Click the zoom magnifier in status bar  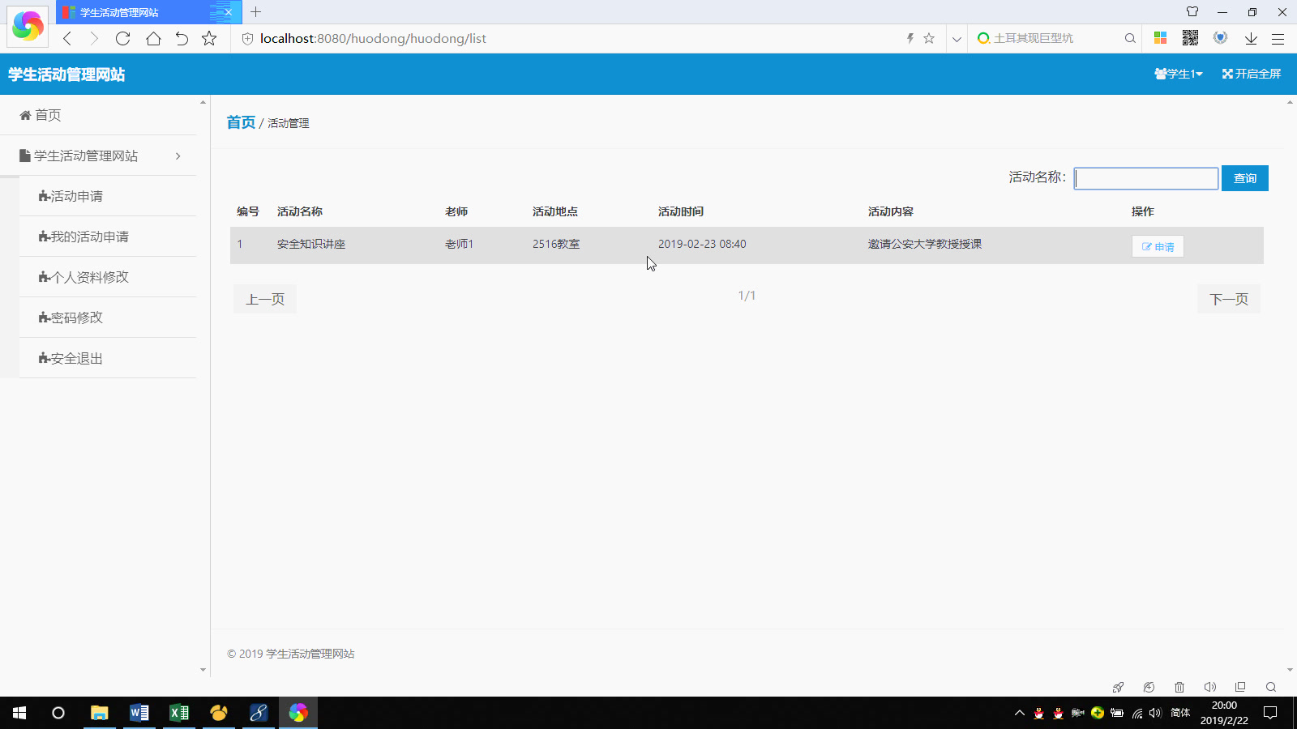tap(1271, 687)
